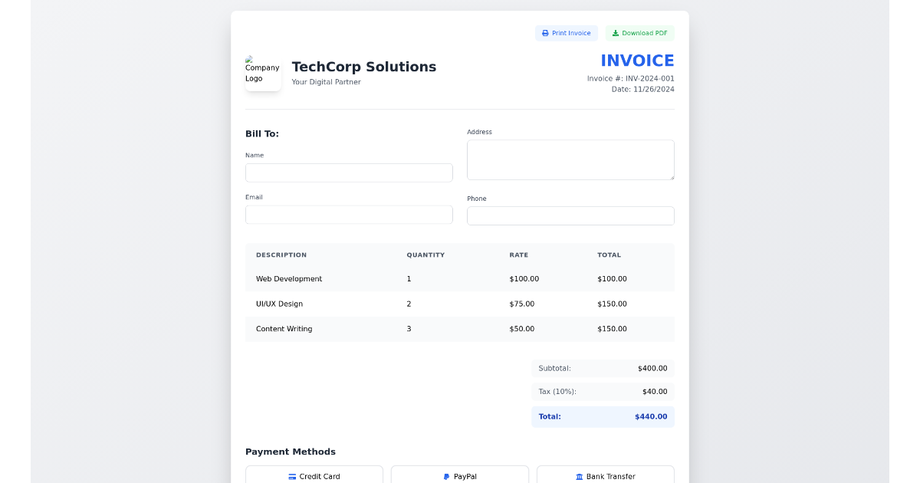This screenshot has height=483, width=920.
Task: Click the Email input field
Action: tap(349, 215)
